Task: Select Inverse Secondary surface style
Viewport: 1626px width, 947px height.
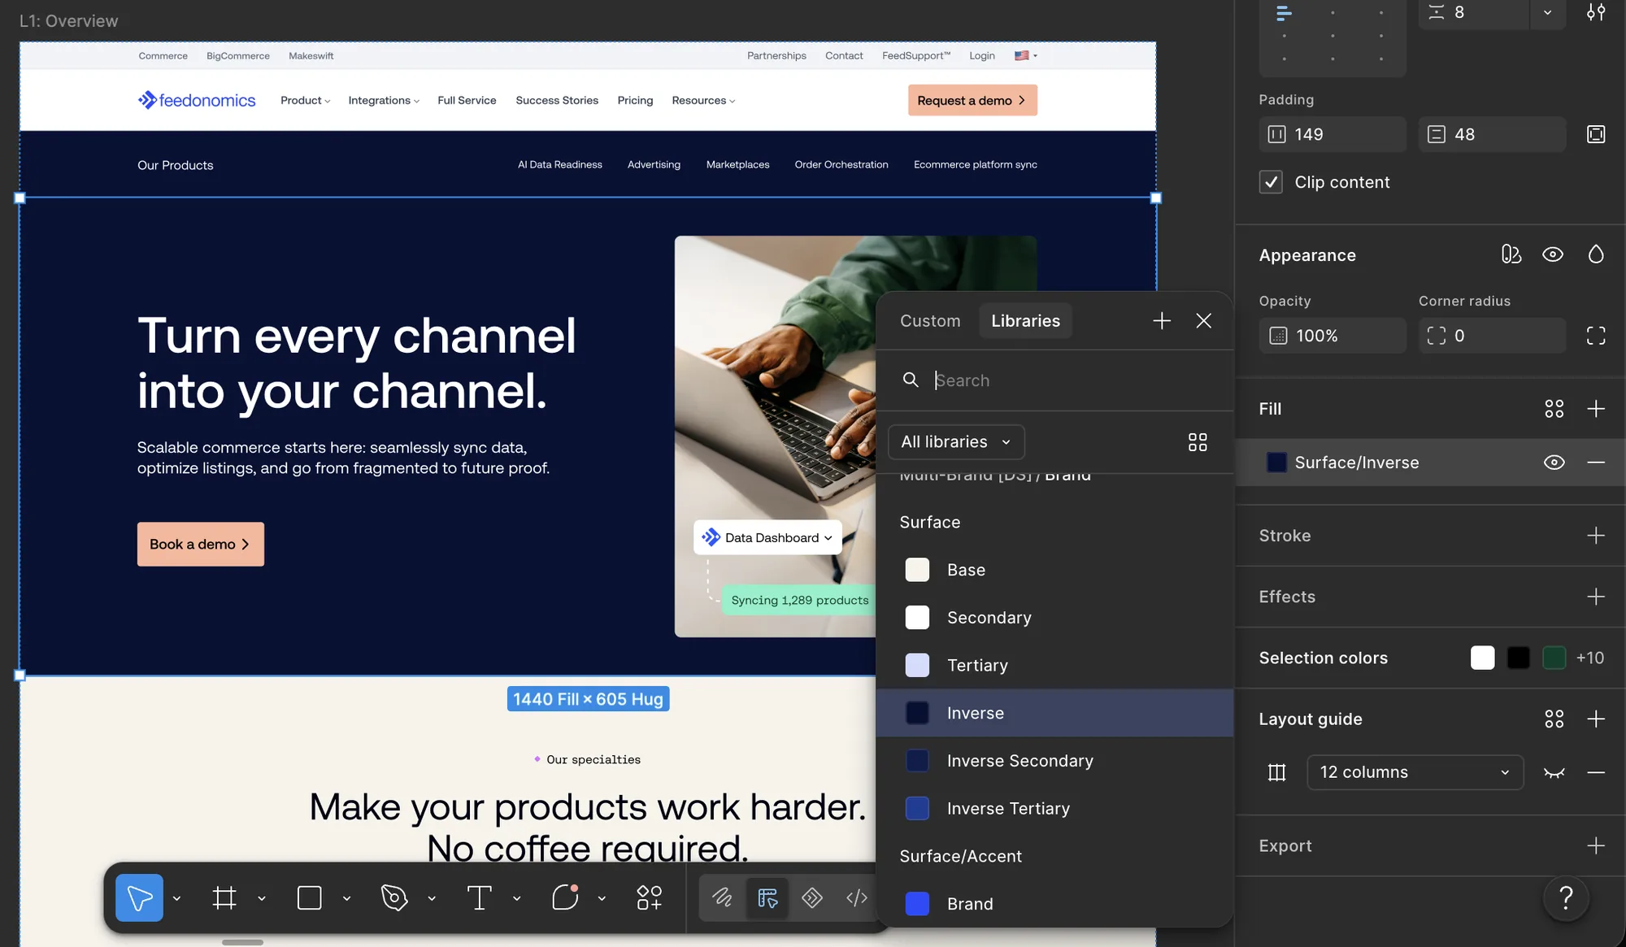Action: (1054, 761)
